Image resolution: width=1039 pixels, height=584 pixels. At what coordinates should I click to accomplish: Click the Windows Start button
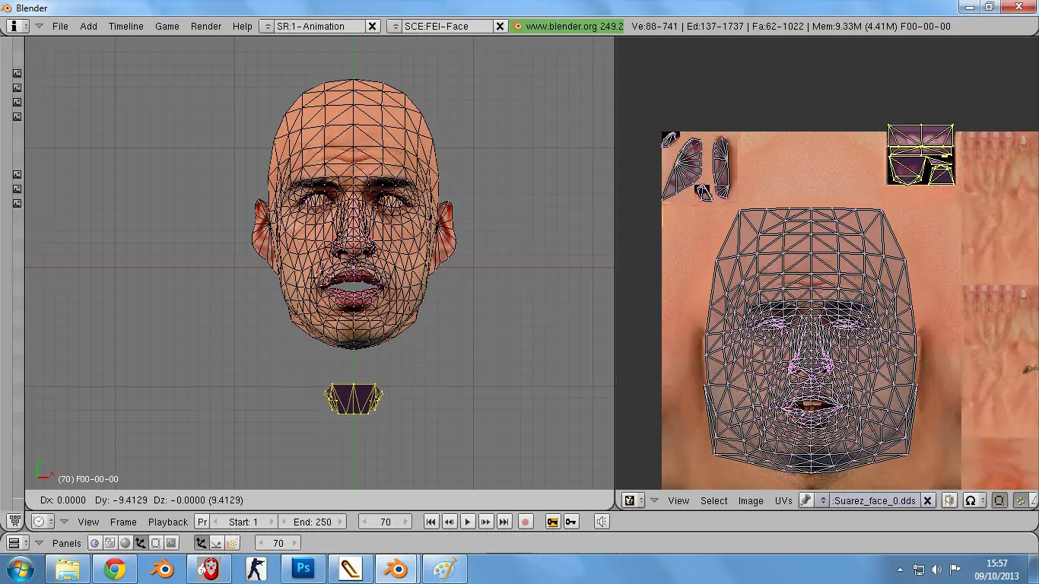[20, 569]
